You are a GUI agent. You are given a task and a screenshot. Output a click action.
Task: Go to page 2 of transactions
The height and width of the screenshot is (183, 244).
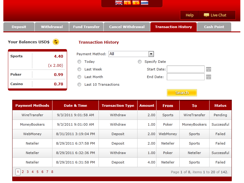(x=23, y=172)
